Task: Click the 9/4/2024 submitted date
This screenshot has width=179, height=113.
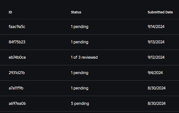Action: point(155,73)
